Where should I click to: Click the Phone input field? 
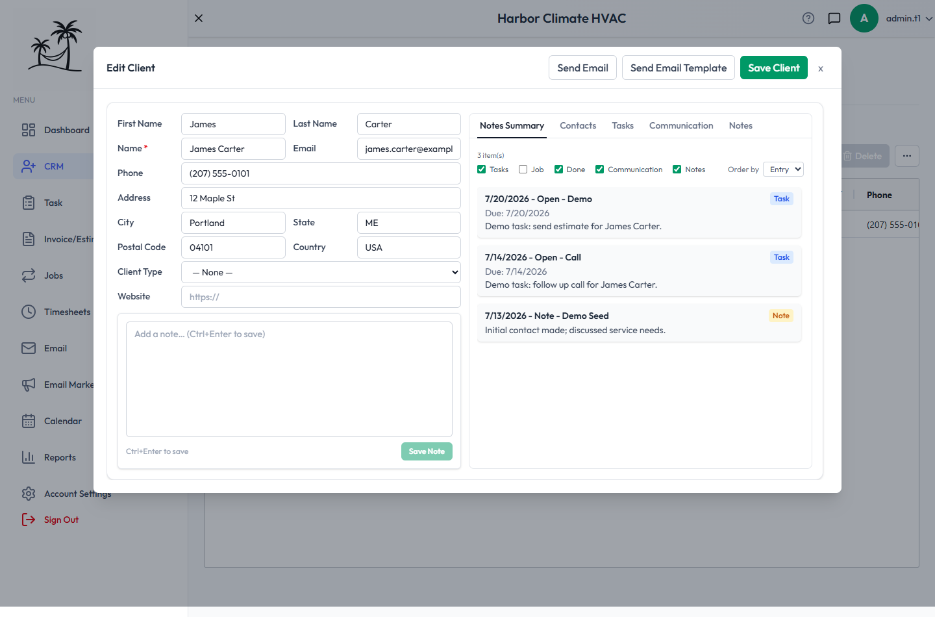click(x=321, y=173)
